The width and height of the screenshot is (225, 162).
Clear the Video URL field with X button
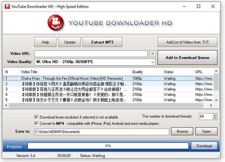pos(152,54)
